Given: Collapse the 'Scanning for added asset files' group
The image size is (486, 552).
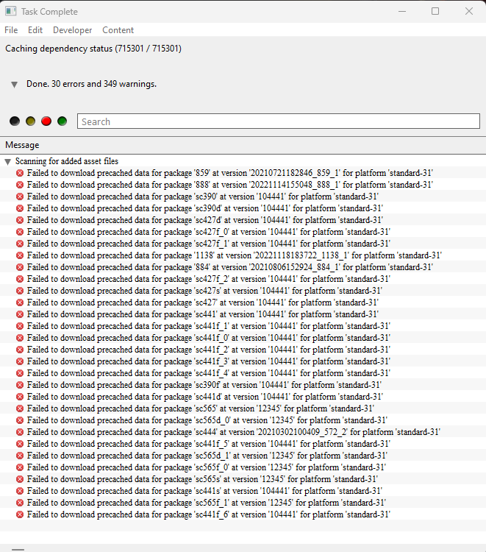Looking at the screenshot, I should click(8, 162).
